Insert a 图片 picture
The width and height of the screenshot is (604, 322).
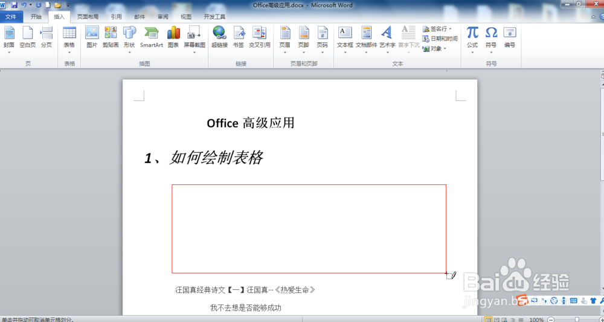(92, 37)
